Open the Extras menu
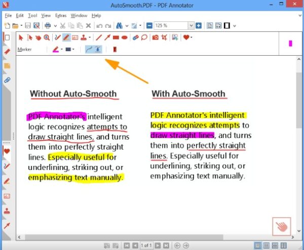Screen dimensions: 304x250 [61, 16]
